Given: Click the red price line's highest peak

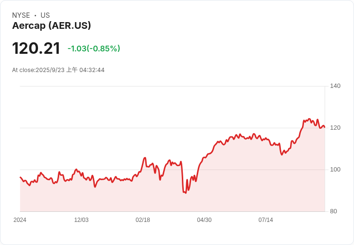Looking at the screenshot, I should (309, 119).
